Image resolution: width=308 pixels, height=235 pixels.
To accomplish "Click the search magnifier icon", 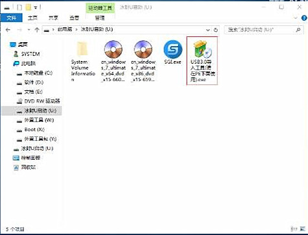I will pos(298,30).
